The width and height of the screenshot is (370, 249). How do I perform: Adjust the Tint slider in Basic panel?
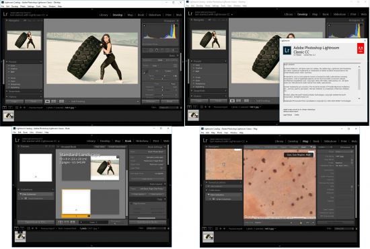tap(163, 79)
